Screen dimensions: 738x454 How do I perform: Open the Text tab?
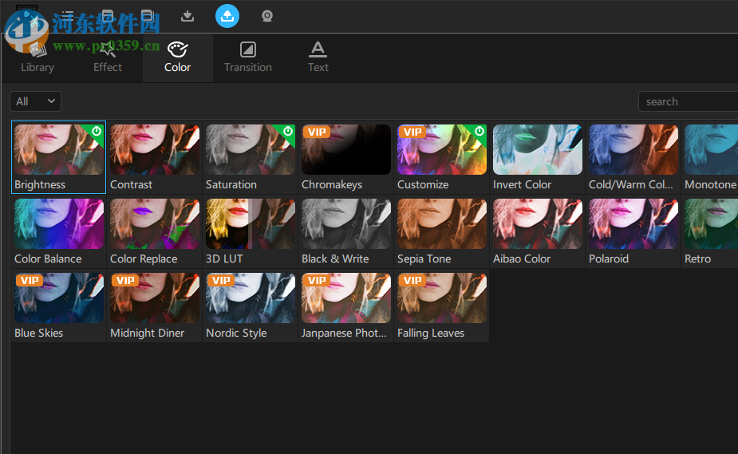(318, 58)
